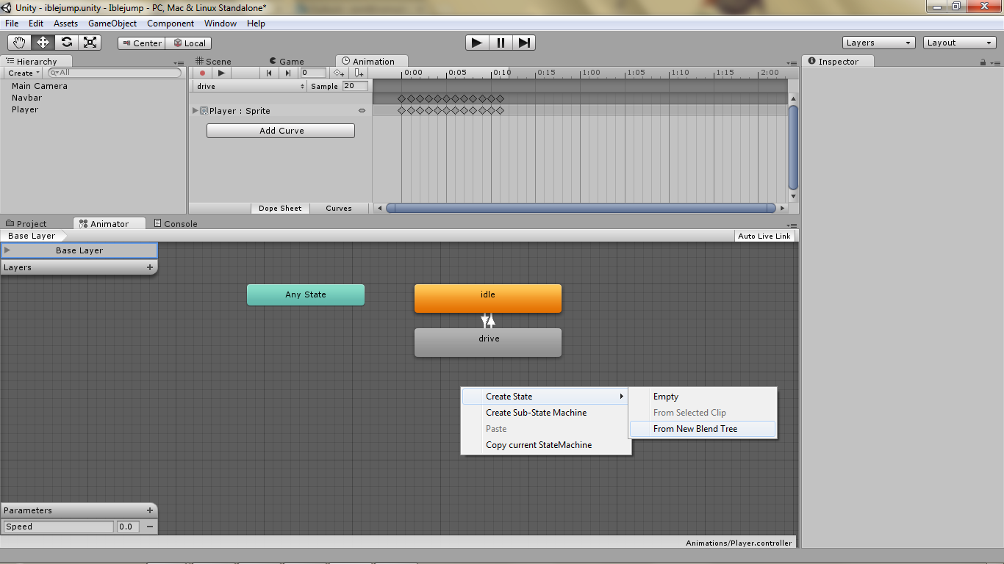Click the 1:00 mark on the timeline ruler
The image size is (1004, 564).
(591, 73)
